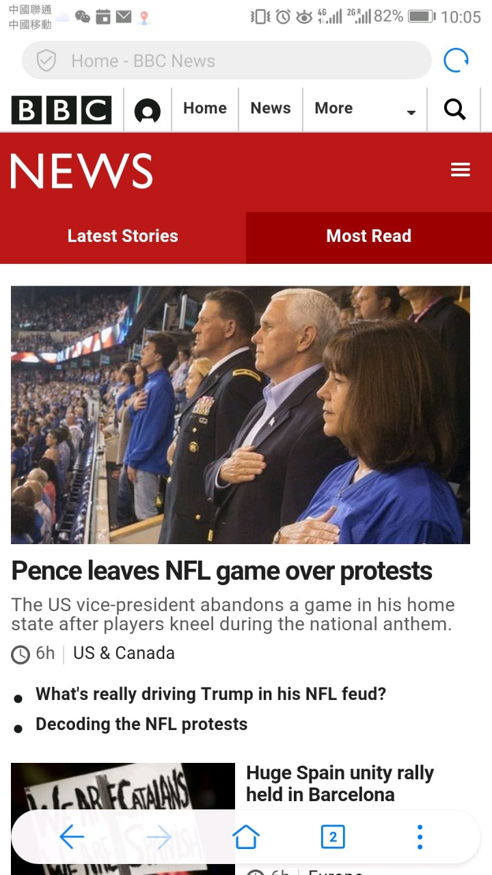This screenshot has height=875, width=492.
Task: Tap the browser reload icon
Action: [456, 61]
